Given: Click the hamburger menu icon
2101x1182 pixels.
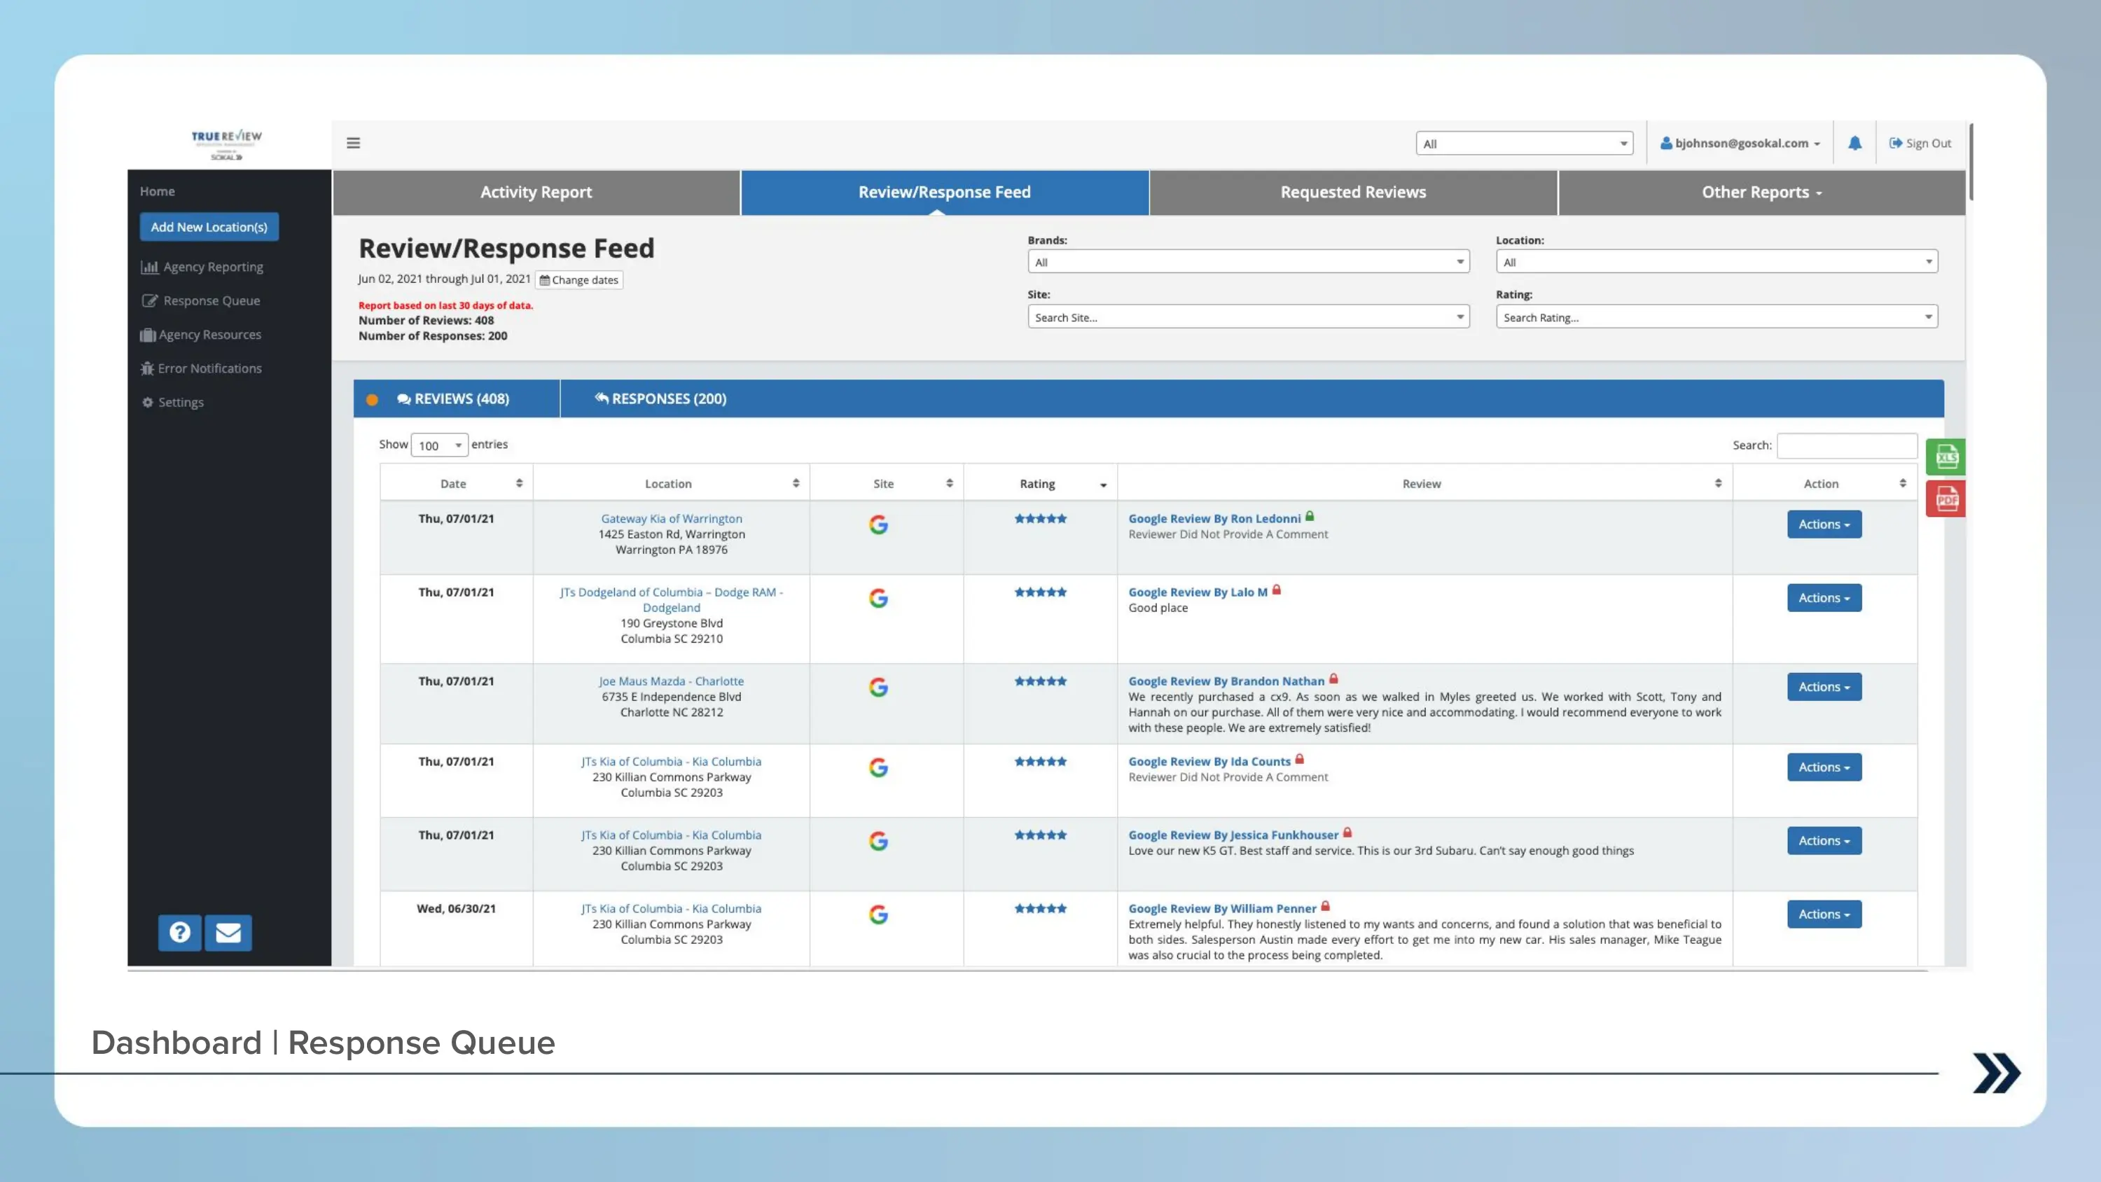Looking at the screenshot, I should tap(353, 143).
